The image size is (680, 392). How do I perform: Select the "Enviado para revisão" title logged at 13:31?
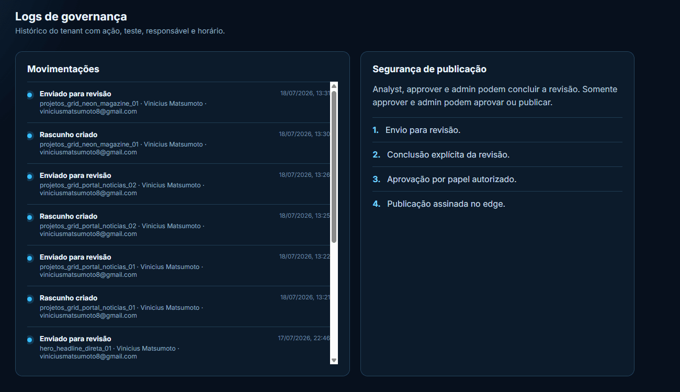(x=75, y=94)
